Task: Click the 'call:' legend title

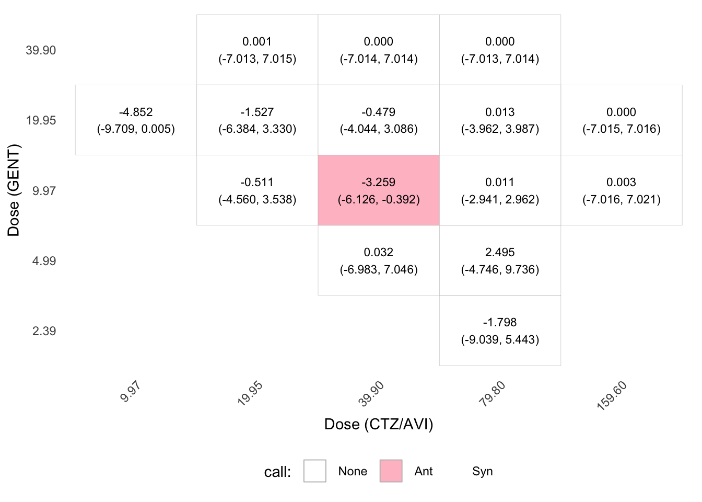Action: tap(277, 472)
